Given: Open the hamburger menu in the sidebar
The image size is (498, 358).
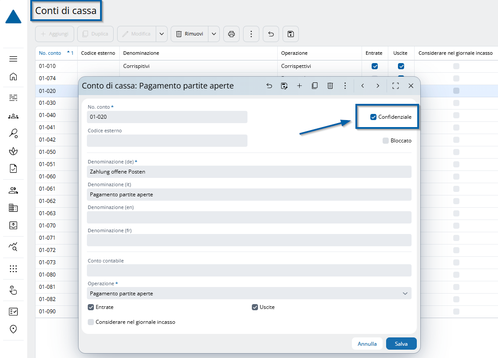Looking at the screenshot, I should click(13, 59).
